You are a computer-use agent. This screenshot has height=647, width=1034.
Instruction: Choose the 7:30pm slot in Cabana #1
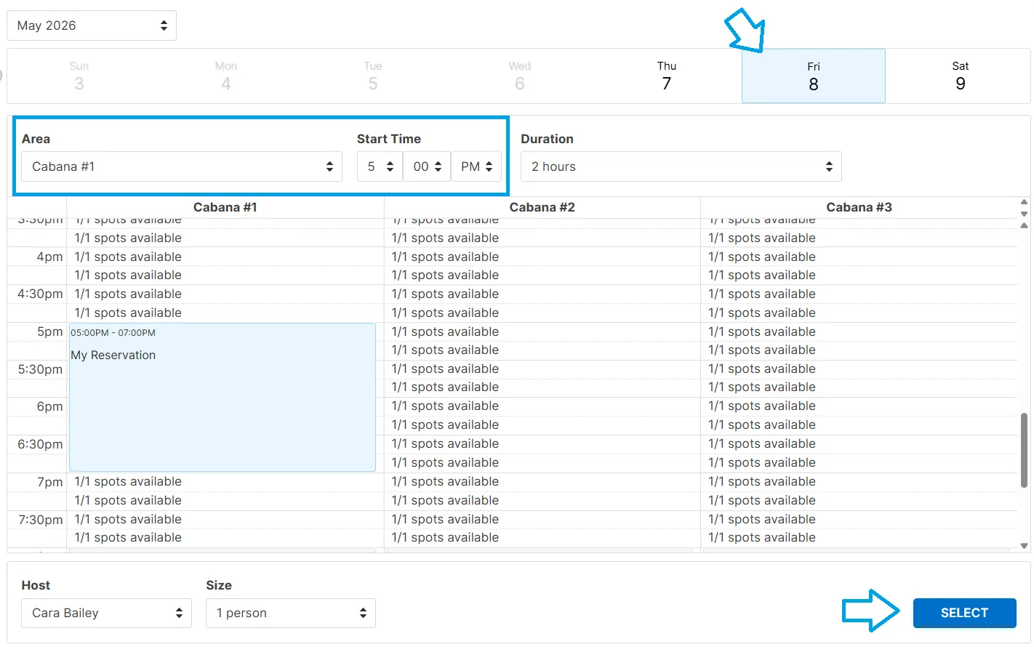click(x=225, y=519)
